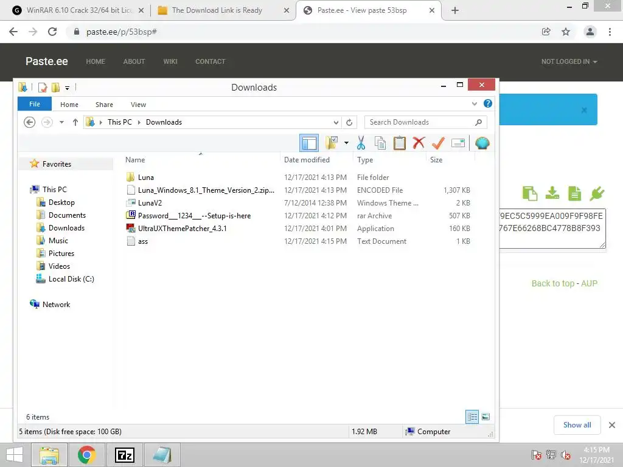Image resolution: width=623 pixels, height=467 pixels.
Task: Switch to details view layout button
Action: tap(472, 417)
